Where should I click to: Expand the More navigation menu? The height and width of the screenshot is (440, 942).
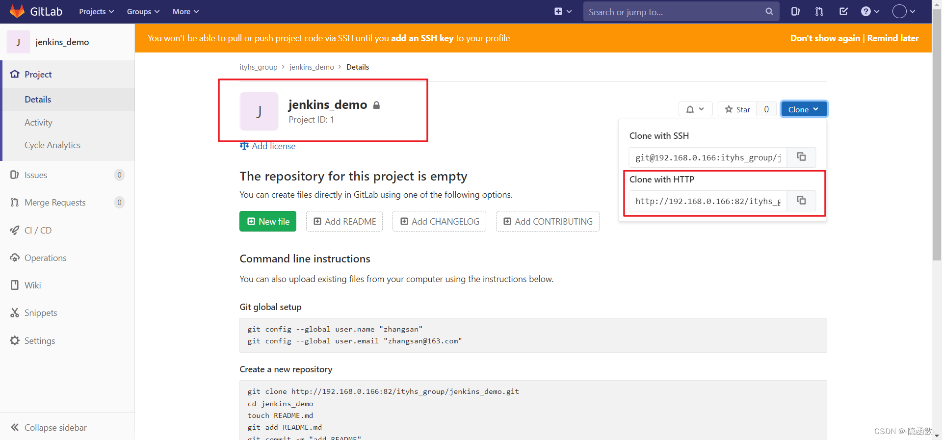click(x=185, y=12)
